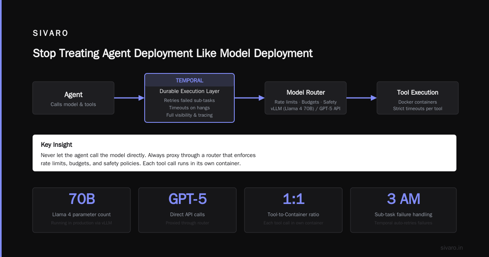Click the large "GPT-5" figure
This screenshot has width=489, height=257.
tap(187, 199)
